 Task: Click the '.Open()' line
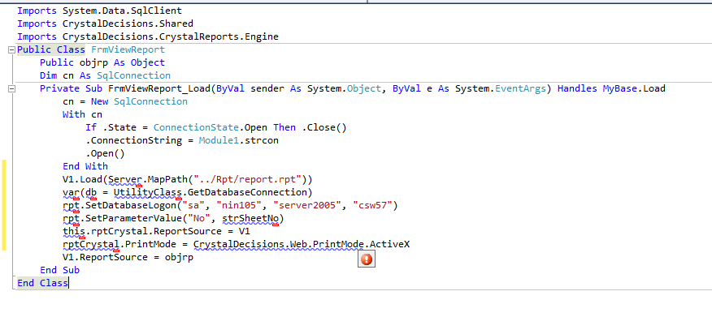(105, 153)
